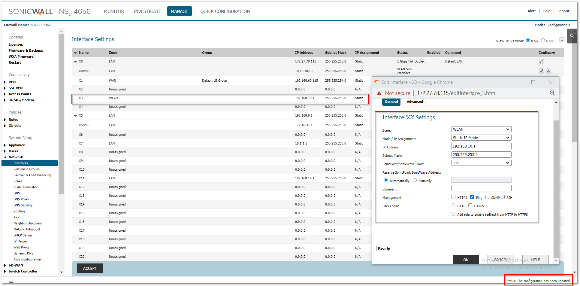Open the search magnifier panel
Screen dimensions: 580x286
572,36
